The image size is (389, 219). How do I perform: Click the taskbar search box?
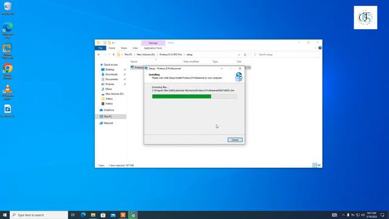(x=39, y=215)
